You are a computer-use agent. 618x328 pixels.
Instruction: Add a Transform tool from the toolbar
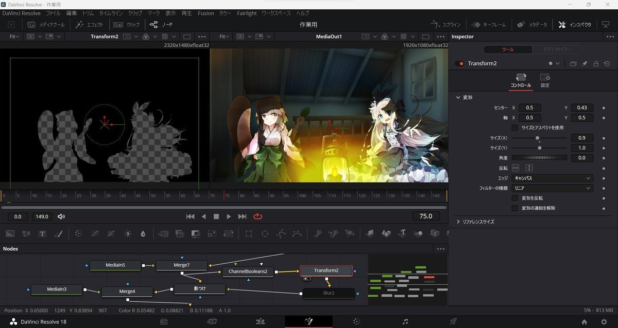[x=228, y=233]
